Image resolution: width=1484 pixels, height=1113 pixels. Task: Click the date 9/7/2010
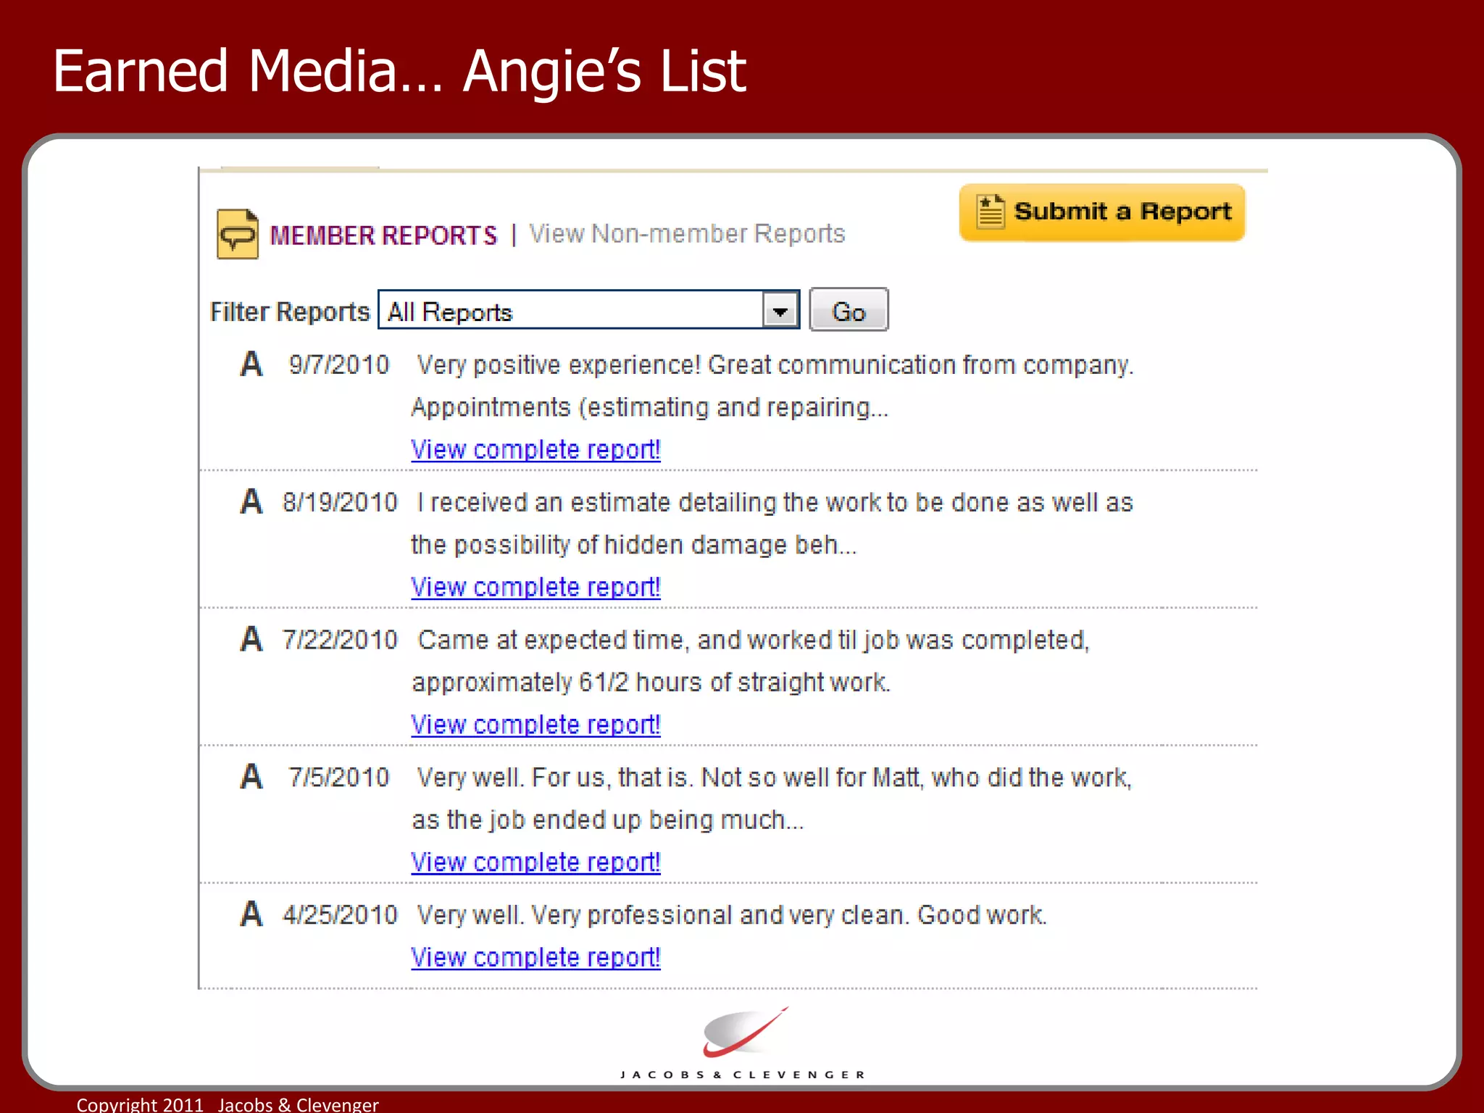coord(339,364)
